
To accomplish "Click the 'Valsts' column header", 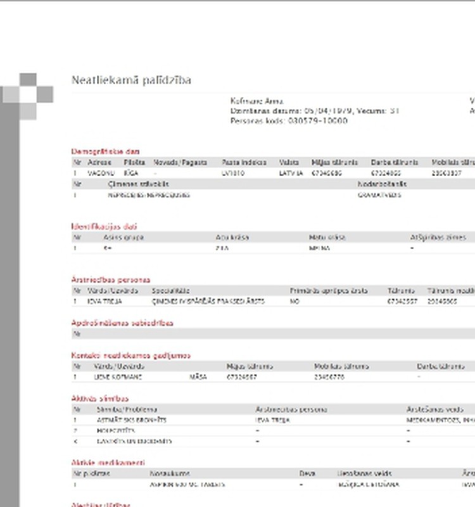I will coord(289,162).
